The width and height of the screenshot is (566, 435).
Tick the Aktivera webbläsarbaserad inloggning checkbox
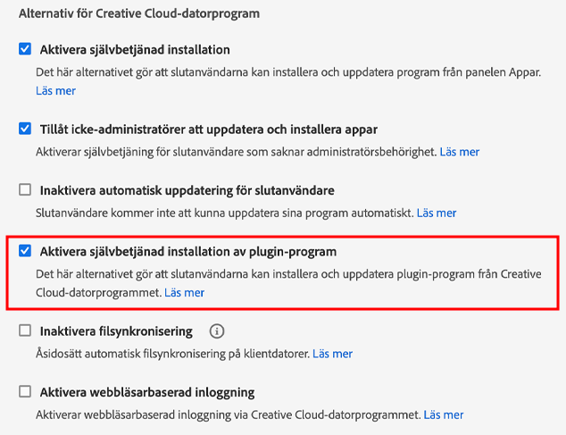(25, 392)
